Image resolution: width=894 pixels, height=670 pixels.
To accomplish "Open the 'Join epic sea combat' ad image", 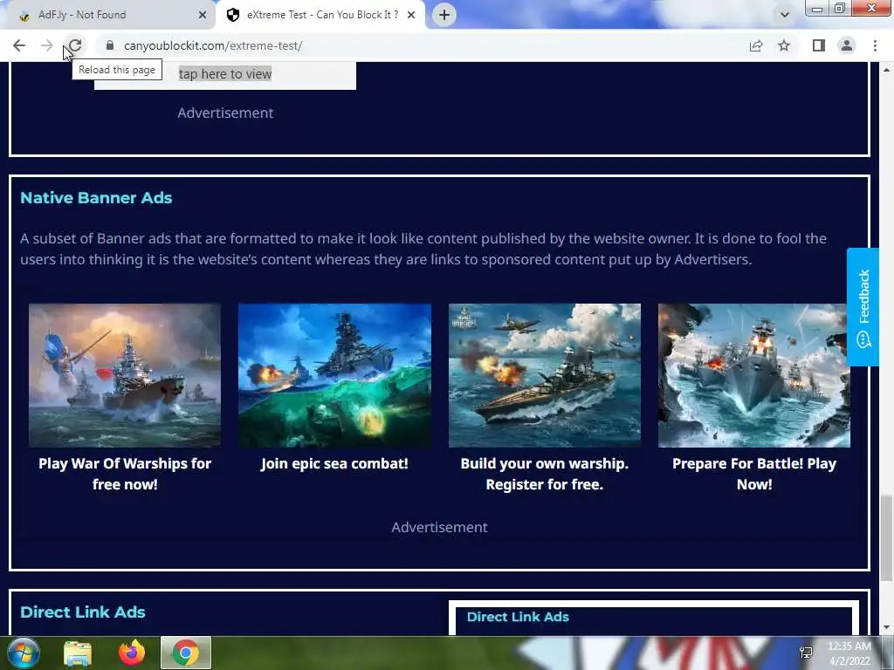I will (x=334, y=375).
